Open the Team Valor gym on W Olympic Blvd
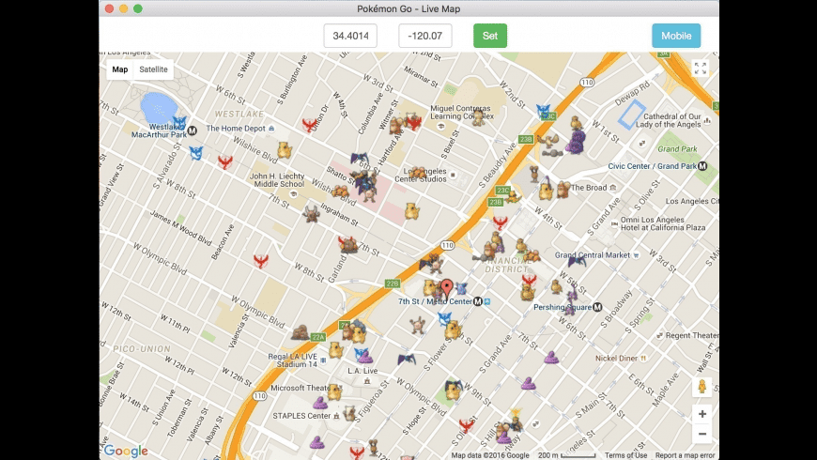 (x=261, y=260)
